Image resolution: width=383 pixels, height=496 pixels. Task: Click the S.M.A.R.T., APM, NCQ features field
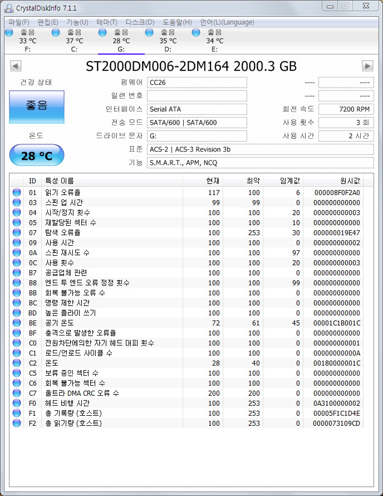pos(261,163)
